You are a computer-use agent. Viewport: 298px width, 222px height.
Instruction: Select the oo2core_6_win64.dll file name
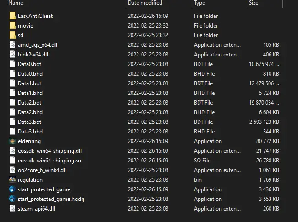42,170
